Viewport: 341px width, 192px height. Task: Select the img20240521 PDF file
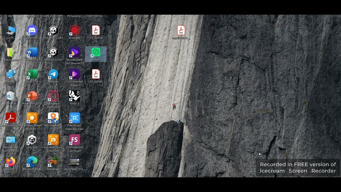point(181,31)
